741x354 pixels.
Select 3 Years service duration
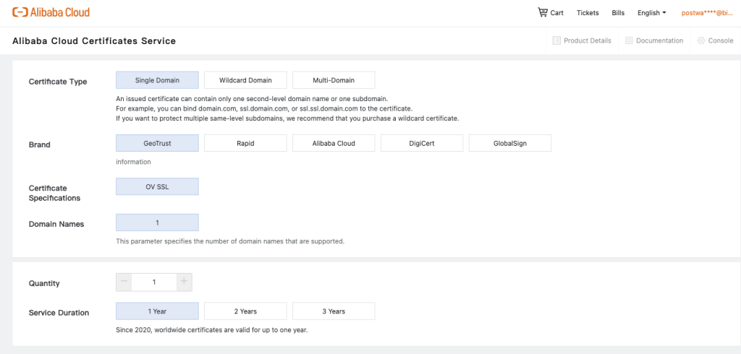(x=334, y=311)
